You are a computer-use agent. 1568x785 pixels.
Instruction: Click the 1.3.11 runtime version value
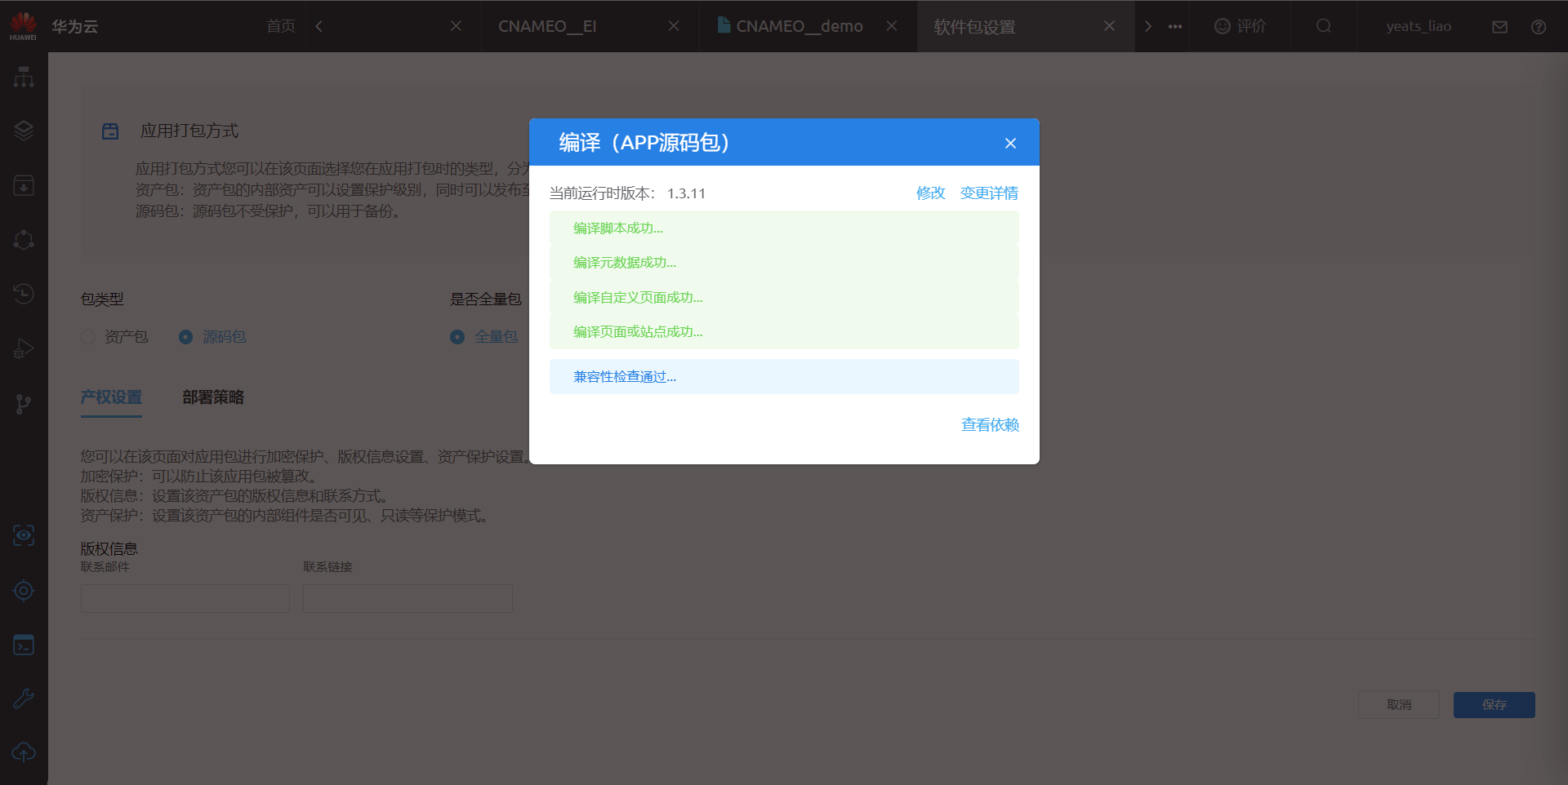point(686,194)
